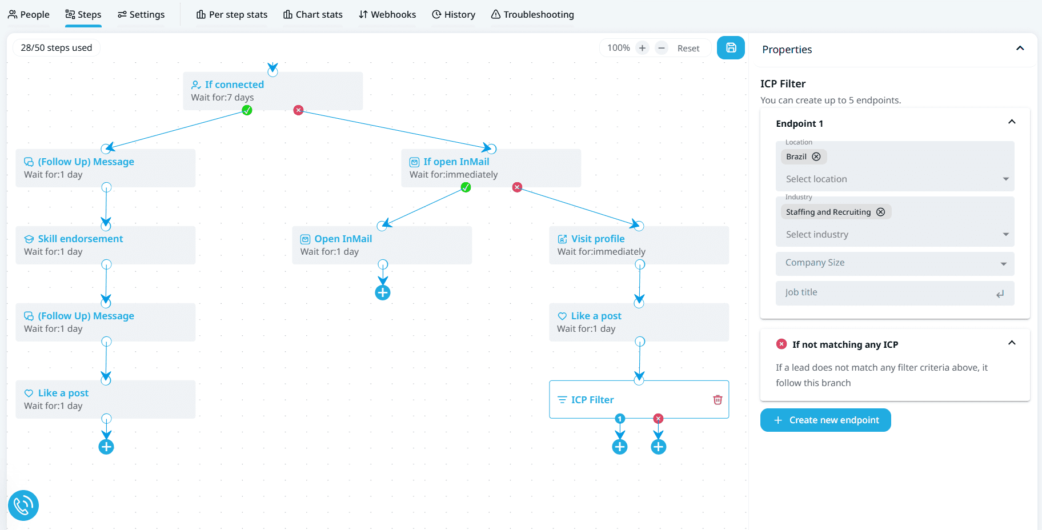Open the Troubleshooting tab
Screen dimensions: 1042x530
coord(532,15)
